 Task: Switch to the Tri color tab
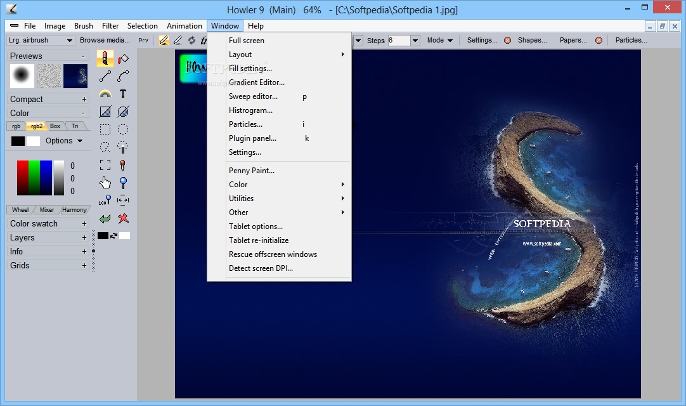75,126
